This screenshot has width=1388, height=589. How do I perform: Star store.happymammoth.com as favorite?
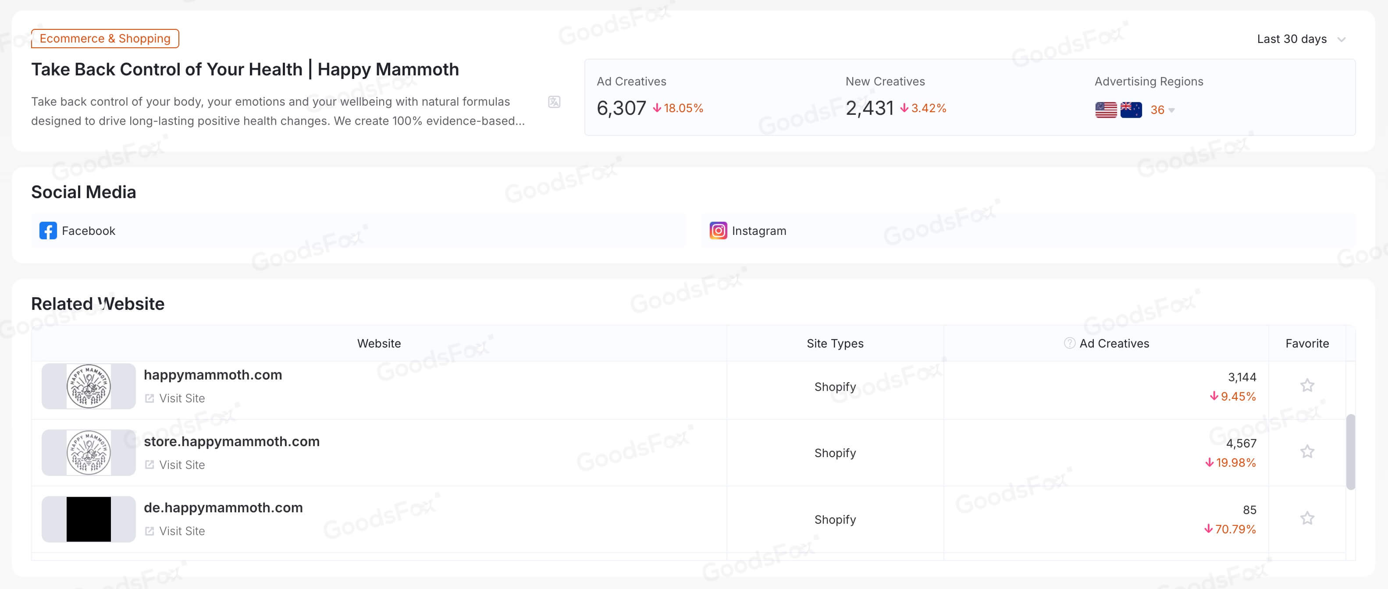tap(1306, 452)
